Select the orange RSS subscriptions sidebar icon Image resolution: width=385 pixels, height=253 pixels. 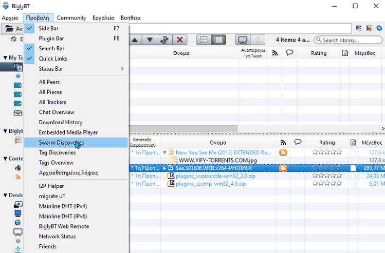(18, 177)
